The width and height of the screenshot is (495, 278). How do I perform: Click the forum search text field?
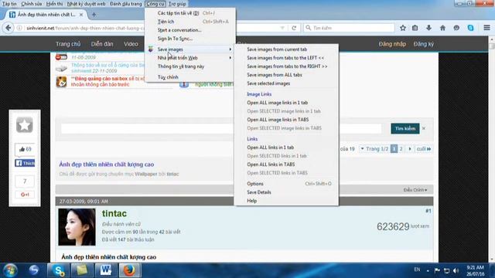(x=221, y=128)
